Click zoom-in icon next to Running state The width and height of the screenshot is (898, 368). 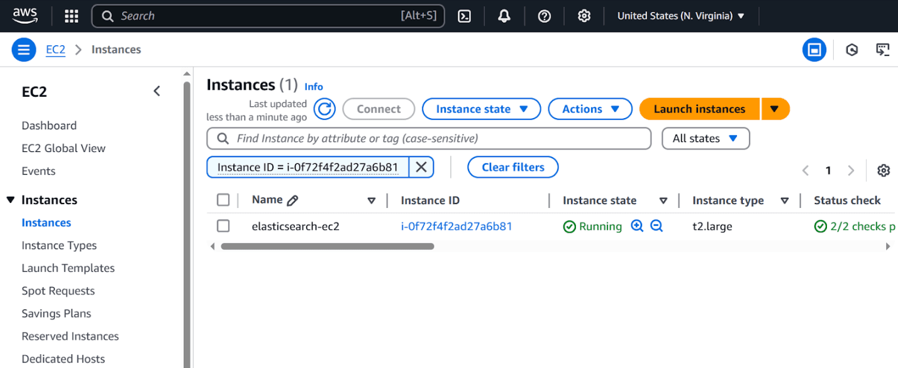coord(637,226)
